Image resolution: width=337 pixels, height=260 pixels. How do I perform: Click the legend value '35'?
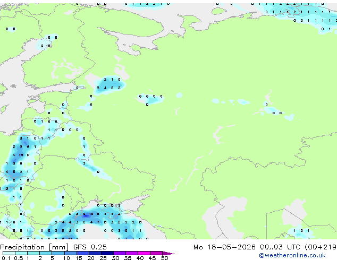pos(128,258)
